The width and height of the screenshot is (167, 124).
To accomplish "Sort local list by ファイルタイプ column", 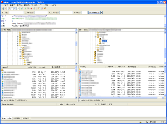I will 44,67.
